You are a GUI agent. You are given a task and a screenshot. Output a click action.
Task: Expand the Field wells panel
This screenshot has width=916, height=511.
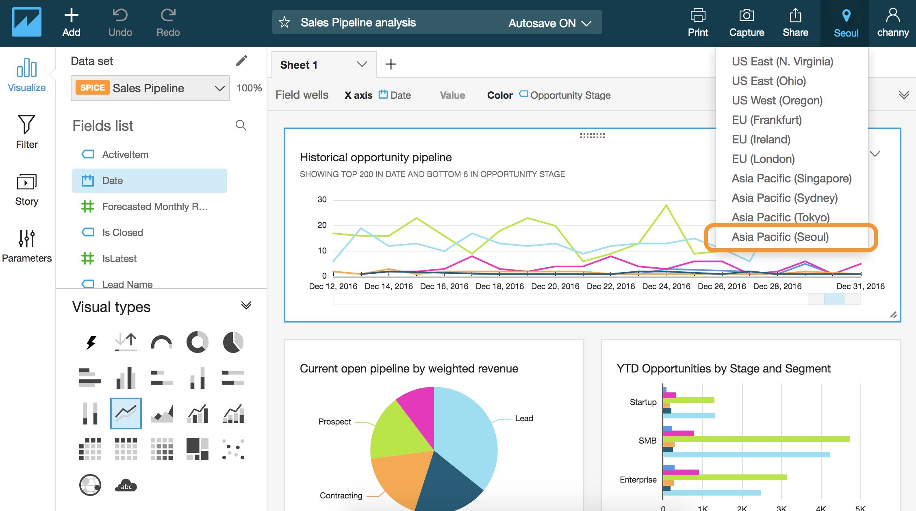pos(904,95)
